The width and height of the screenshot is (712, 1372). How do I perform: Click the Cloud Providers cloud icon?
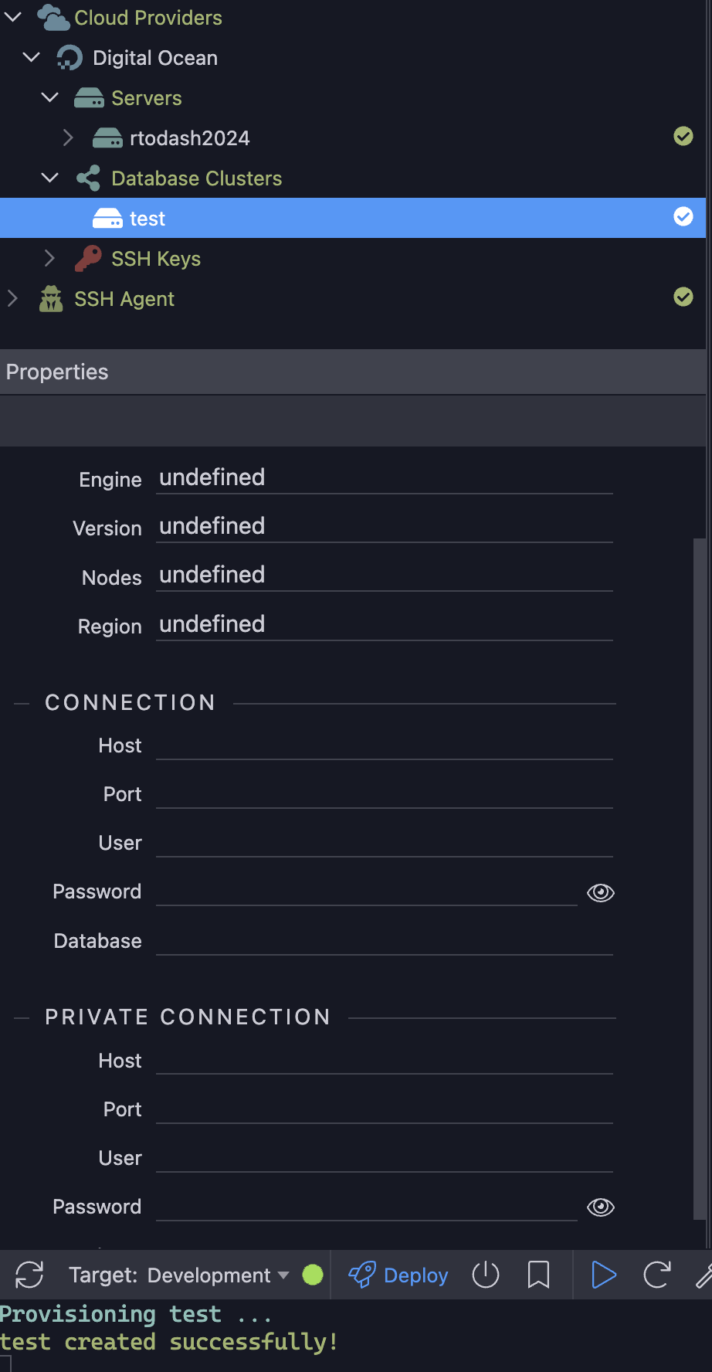coord(53,18)
